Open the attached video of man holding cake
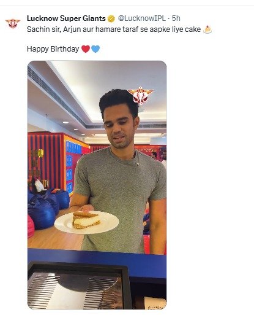This screenshot has width=254, height=315. pyautogui.click(x=97, y=185)
